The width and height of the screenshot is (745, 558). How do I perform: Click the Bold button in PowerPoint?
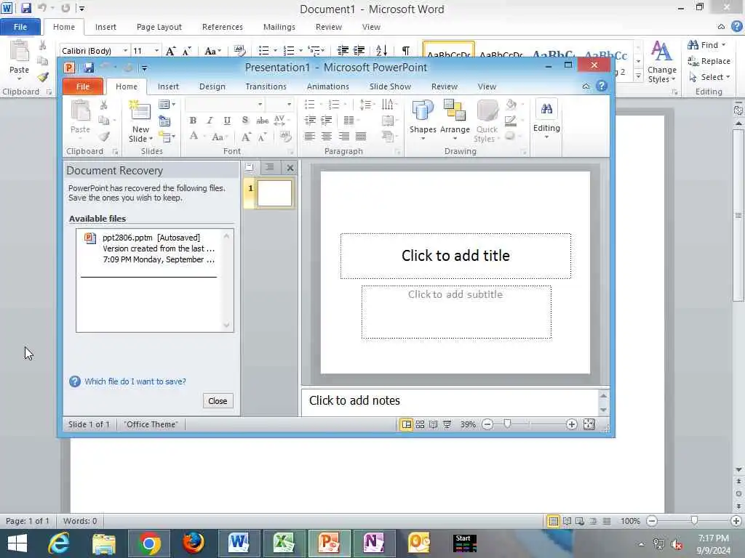coord(192,121)
